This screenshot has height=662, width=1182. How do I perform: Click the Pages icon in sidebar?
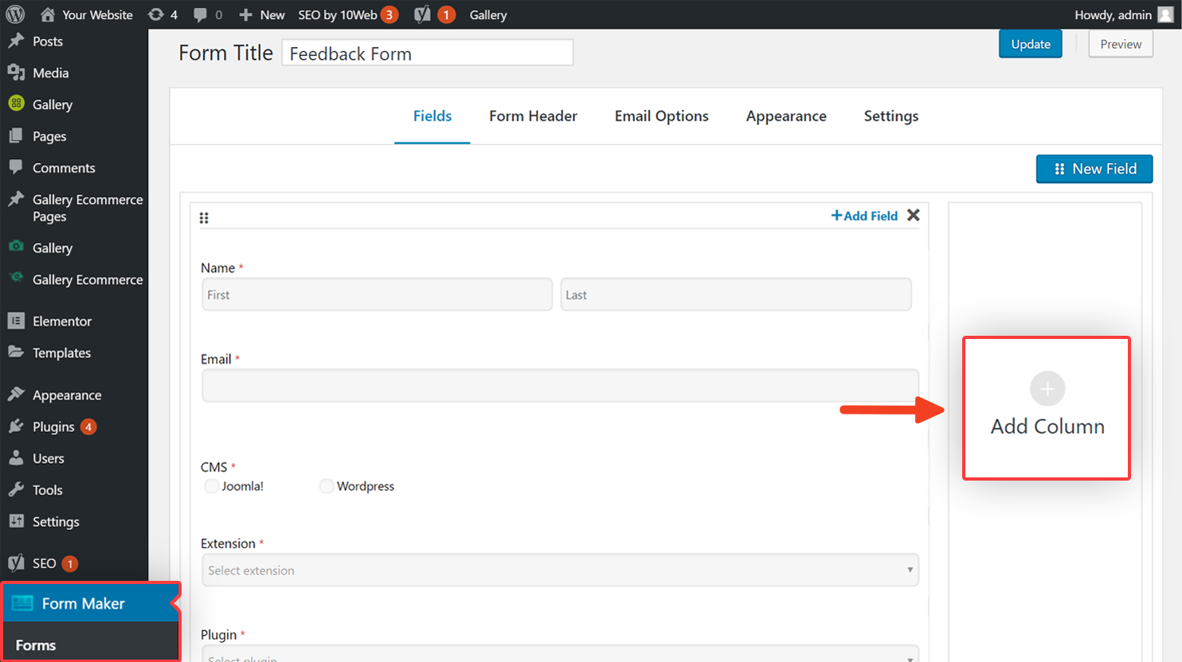(x=16, y=136)
